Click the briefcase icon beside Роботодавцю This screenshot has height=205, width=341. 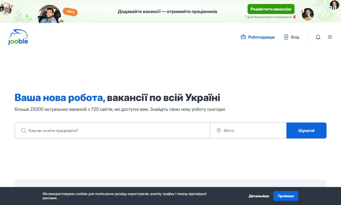[243, 37]
